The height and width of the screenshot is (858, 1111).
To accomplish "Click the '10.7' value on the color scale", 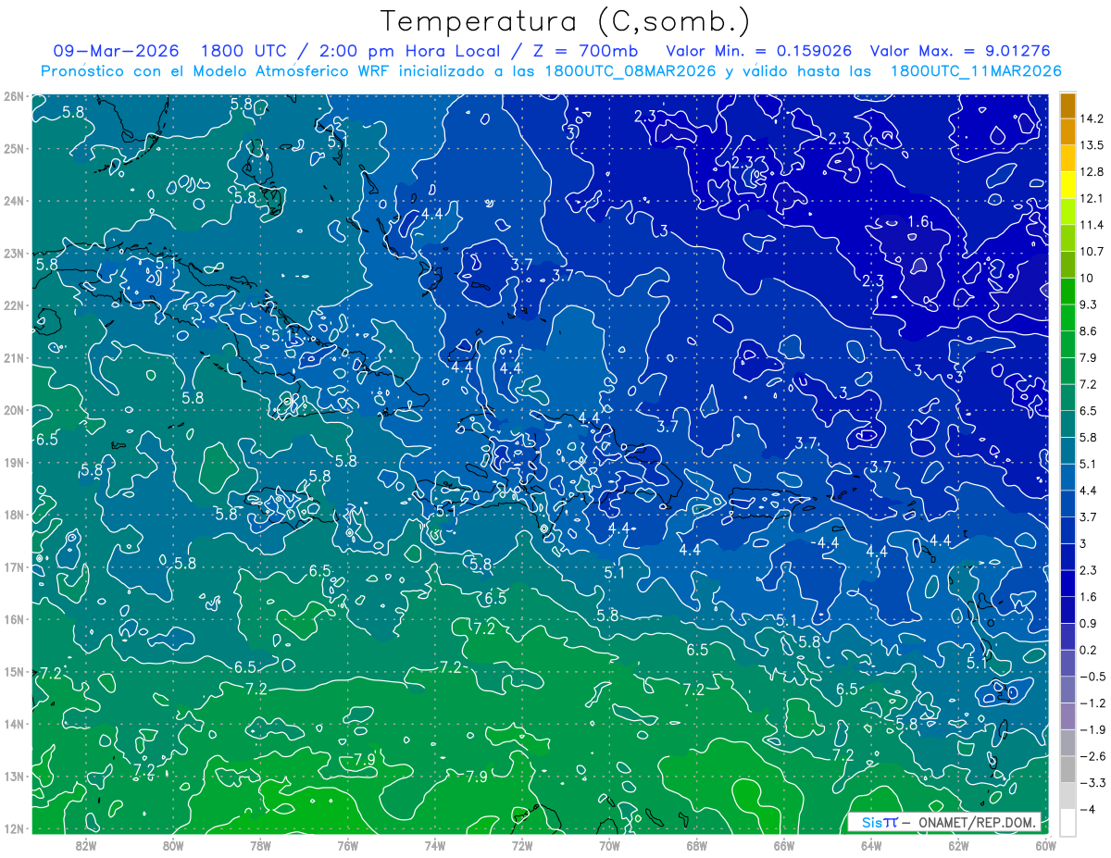I will pyautogui.click(x=1092, y=252).
